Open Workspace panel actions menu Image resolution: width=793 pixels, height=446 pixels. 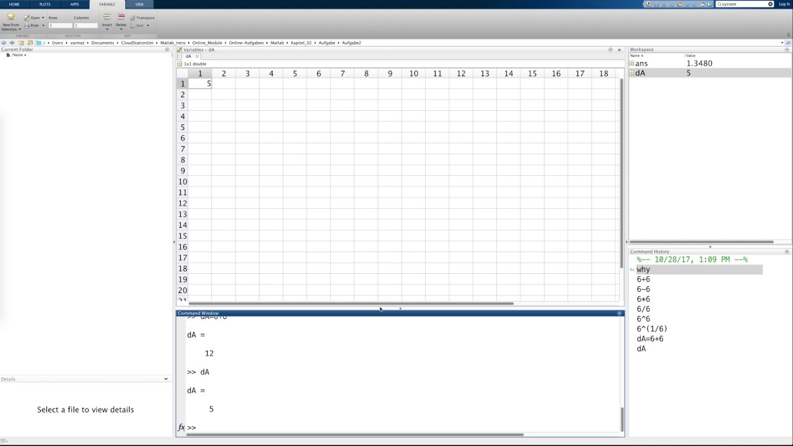(x=787, y=50)
